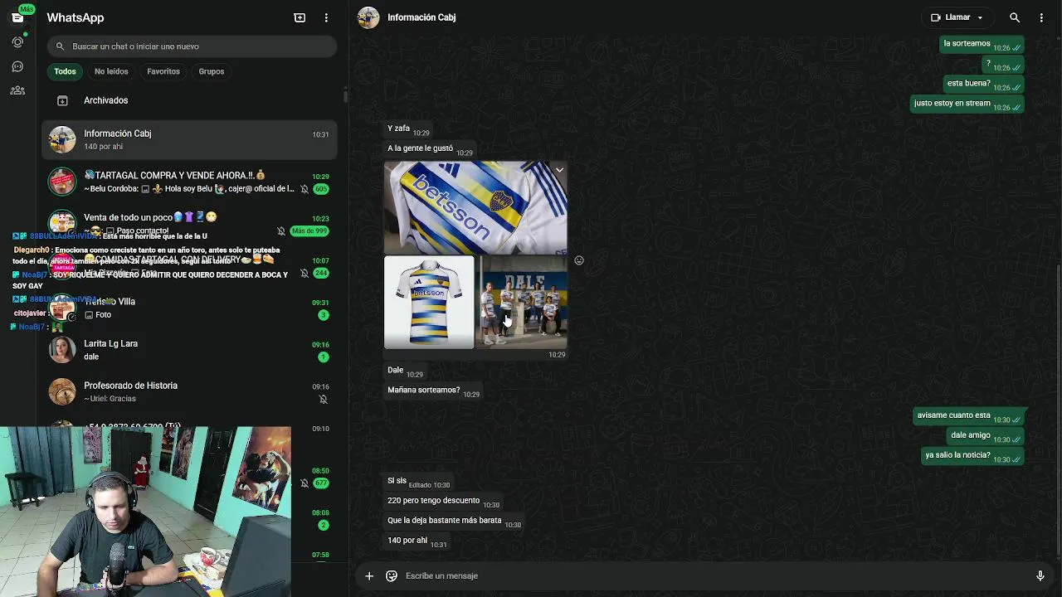Open Archivados chats row
Image resolution: width=1062 pixels, height=597 pixels.
pos(189,100)
